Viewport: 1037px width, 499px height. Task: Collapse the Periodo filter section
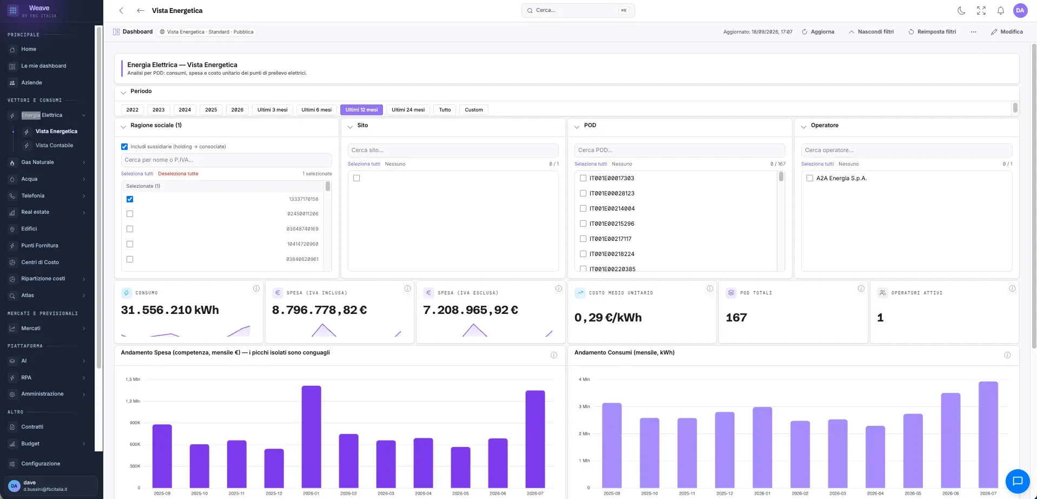click(123, 92)
